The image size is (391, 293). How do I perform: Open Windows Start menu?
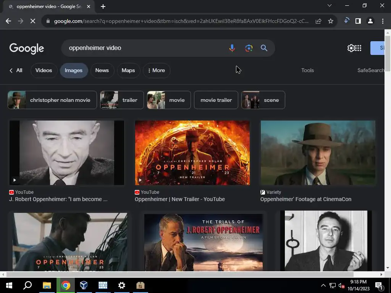pyautogui.click(x=9, y=285)
